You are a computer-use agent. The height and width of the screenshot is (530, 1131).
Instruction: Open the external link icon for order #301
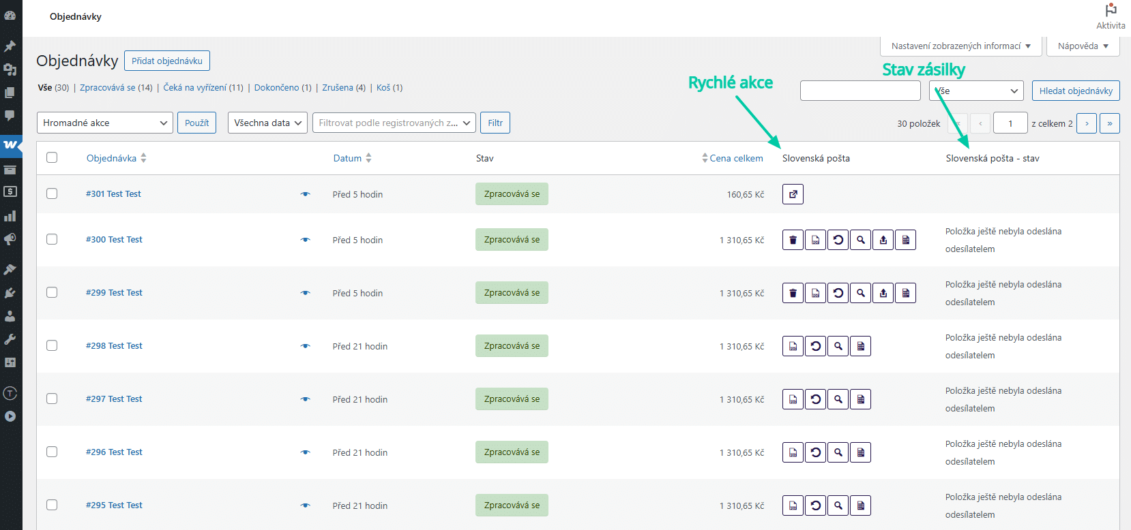tap(793, 194)
